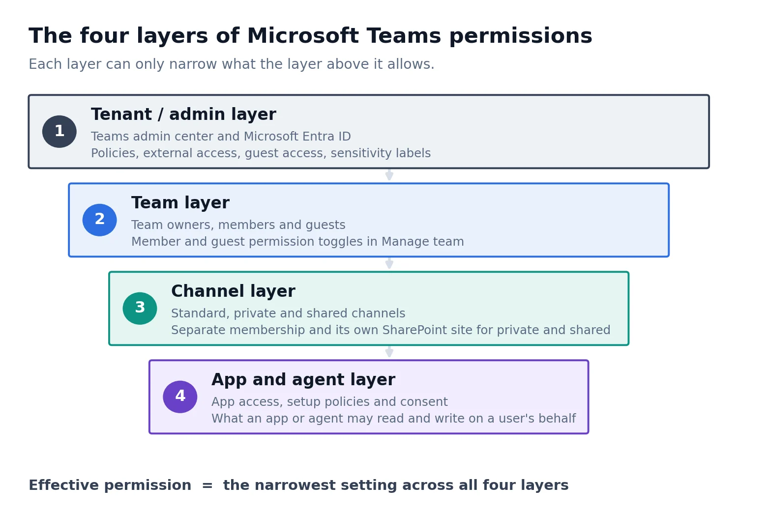The height and width of the screenshot is (512, 767).
Task: Click 'What an app or agent may read' line
Action: pyautogui.click(x=393, y=419)
